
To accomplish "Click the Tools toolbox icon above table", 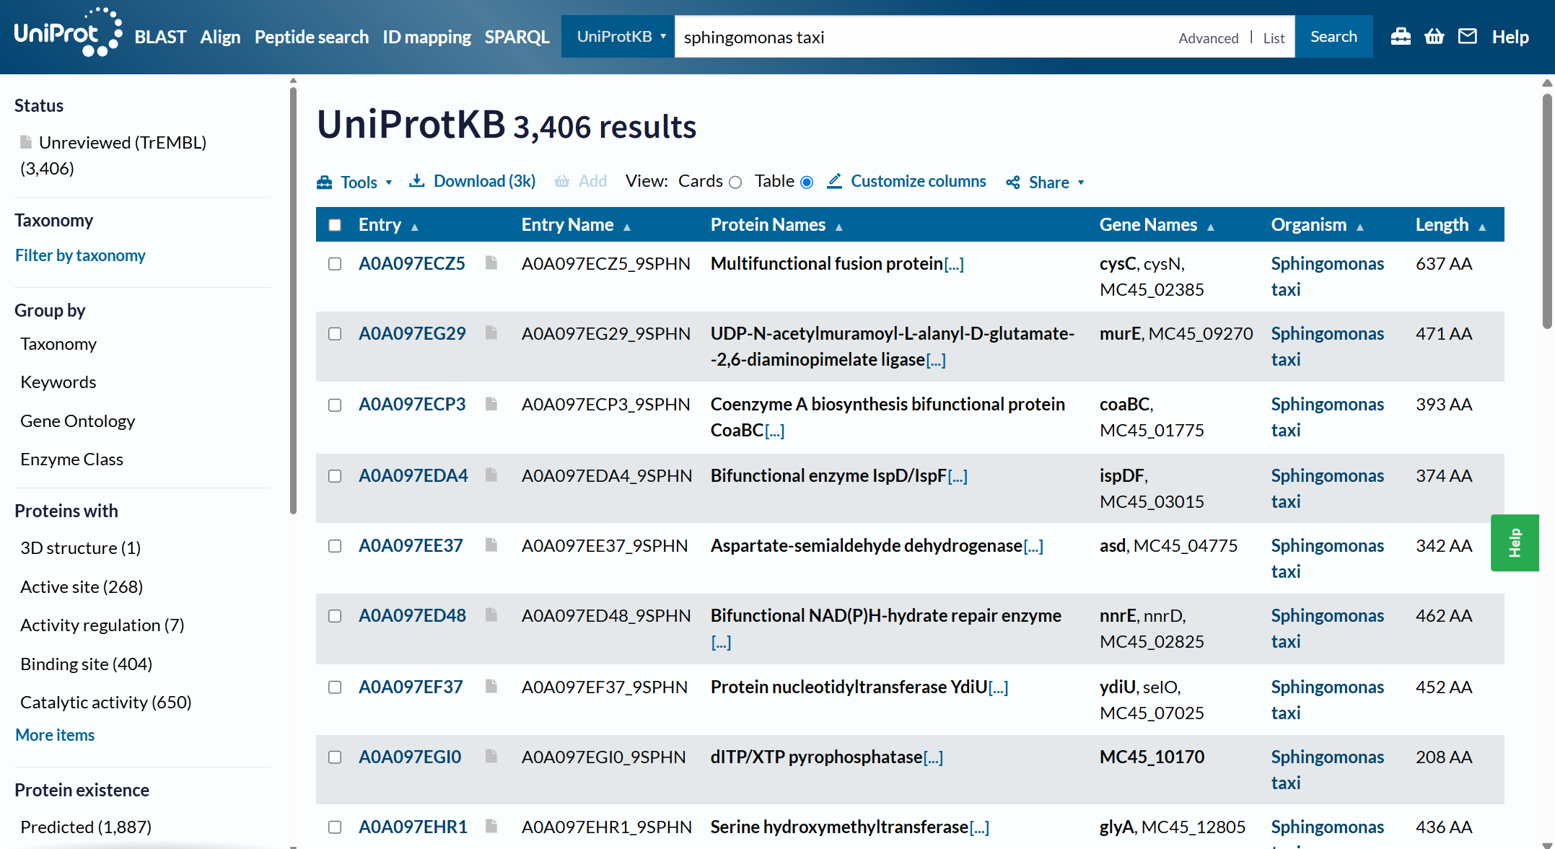I will point(325,182).
